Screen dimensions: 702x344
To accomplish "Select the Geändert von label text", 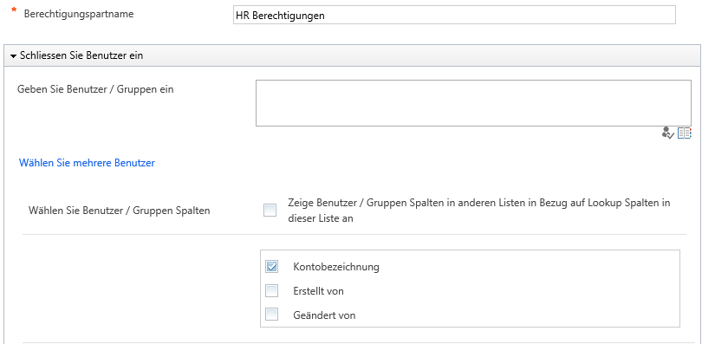I will [324, 315].
